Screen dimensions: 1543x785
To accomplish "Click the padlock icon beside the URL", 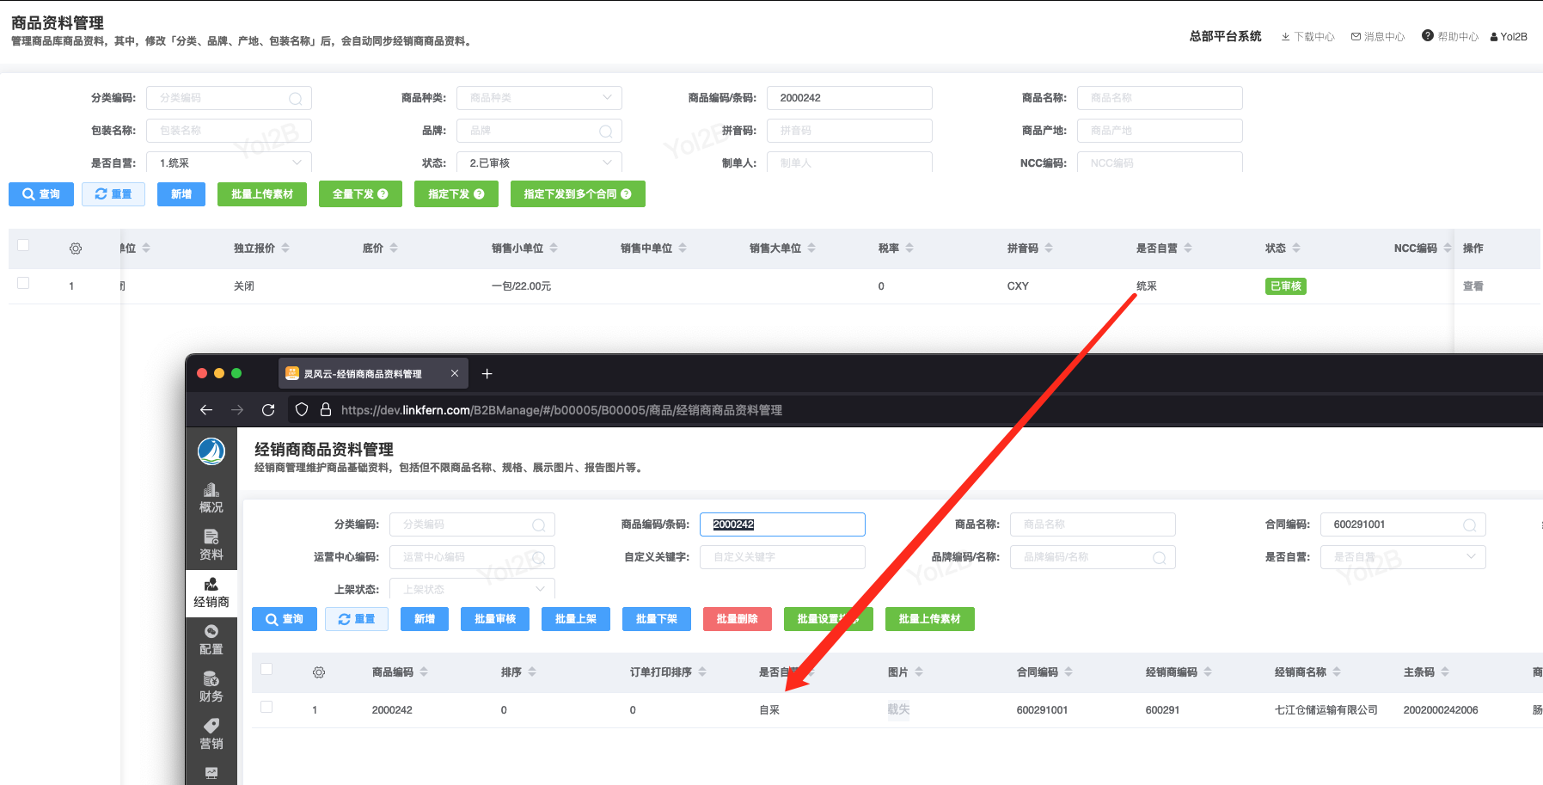I will coord(326,410).
